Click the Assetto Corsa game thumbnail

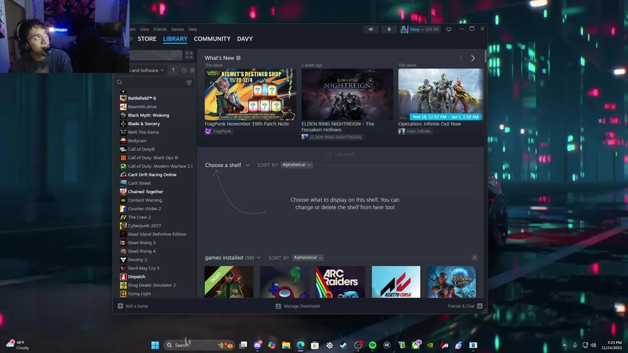click(396, 282)
